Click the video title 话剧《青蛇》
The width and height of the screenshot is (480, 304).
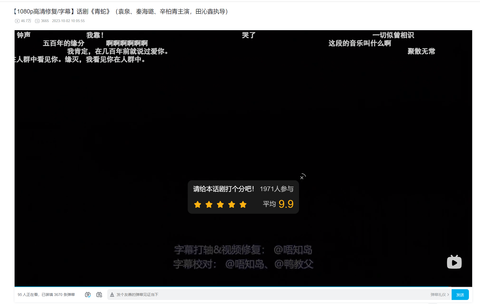[121, 12]
